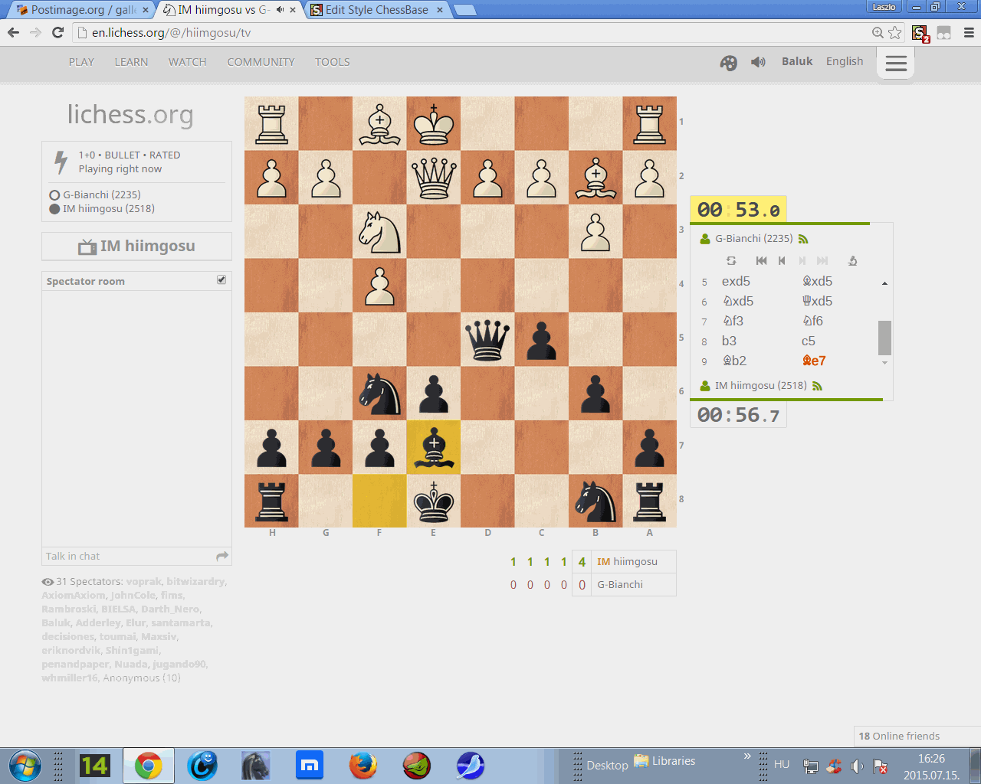Click the black queen on the board
The image size is (981, 784).
tap(487, 339)
